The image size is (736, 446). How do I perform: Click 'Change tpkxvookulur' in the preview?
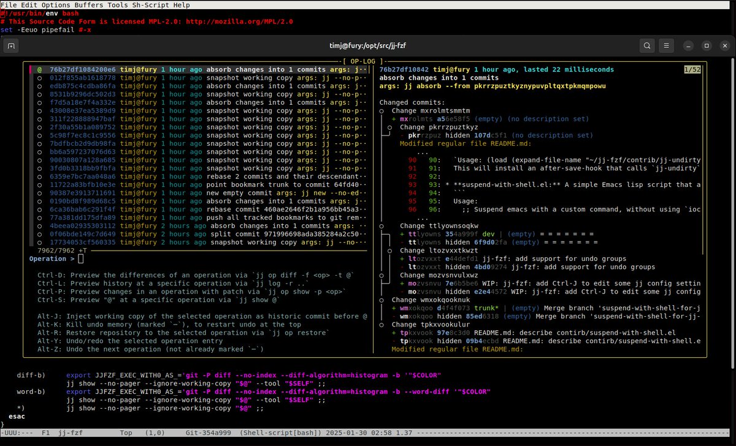(x=431, y=324)
